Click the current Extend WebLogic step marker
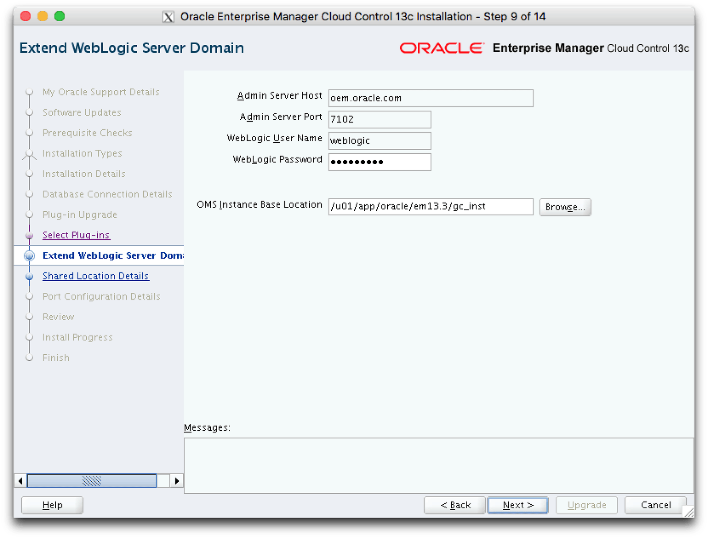The image size is (708, 538). pyautogui.click(x=30, y=256)
